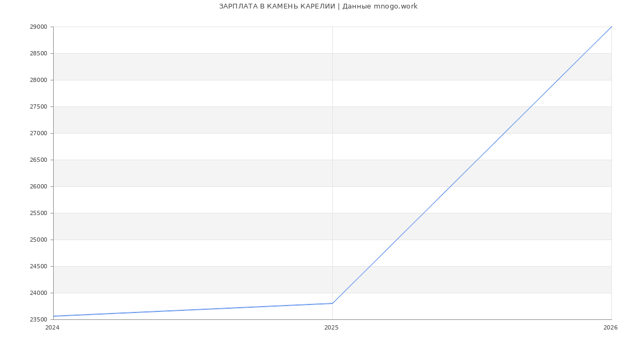Select the 27000 y-axis label
Image resolution: width=638 pixels, height=346 pixels.
(38, 134)
